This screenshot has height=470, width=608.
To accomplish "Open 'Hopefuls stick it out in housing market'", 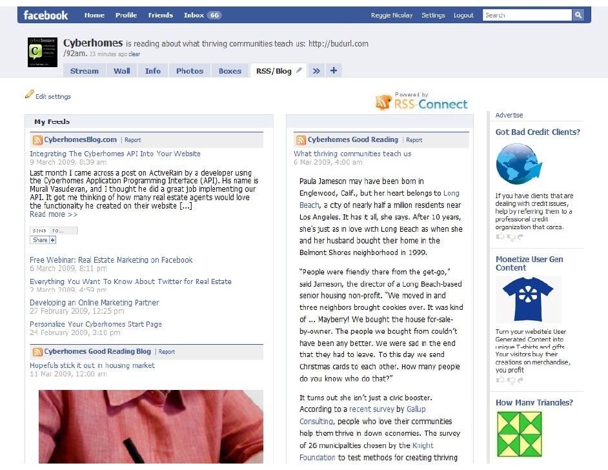I will point(92,365).
